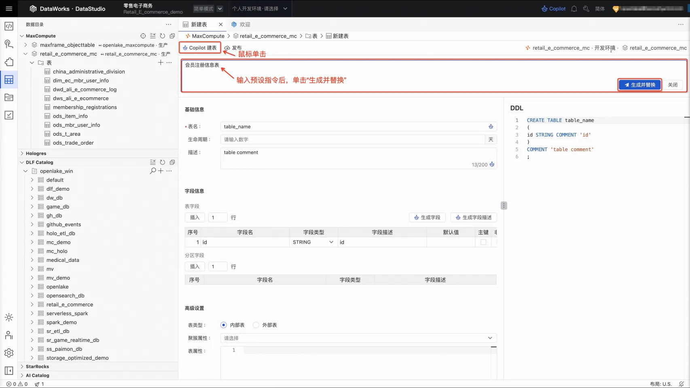Select the ods_trade_order table
The height and width of the screenshot is (388, 690).
coord(73,143)
